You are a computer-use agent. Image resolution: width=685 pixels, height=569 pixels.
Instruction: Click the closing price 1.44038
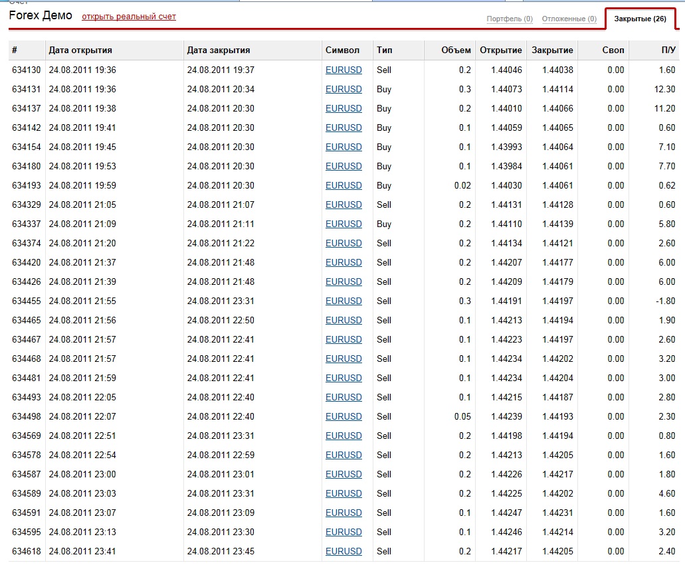tap(558, 70)
